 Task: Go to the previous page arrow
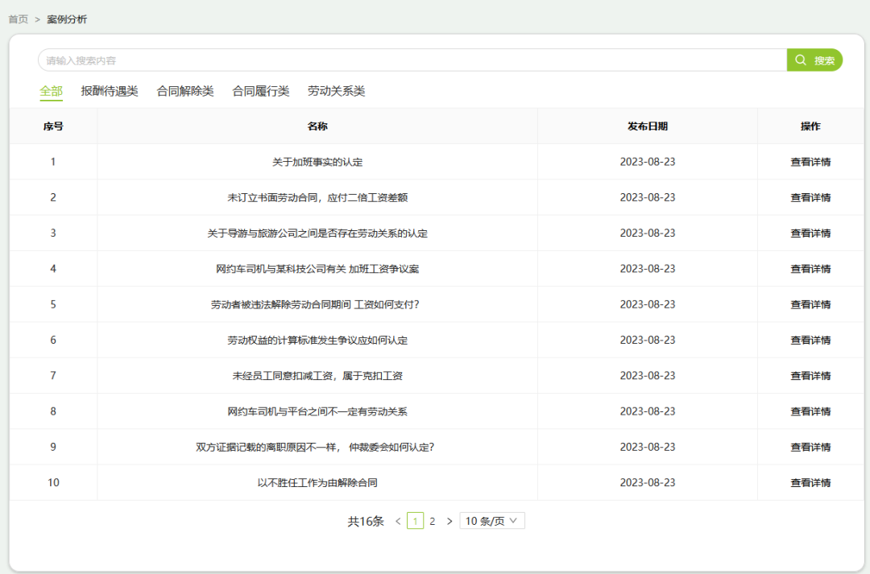[398, 522]
